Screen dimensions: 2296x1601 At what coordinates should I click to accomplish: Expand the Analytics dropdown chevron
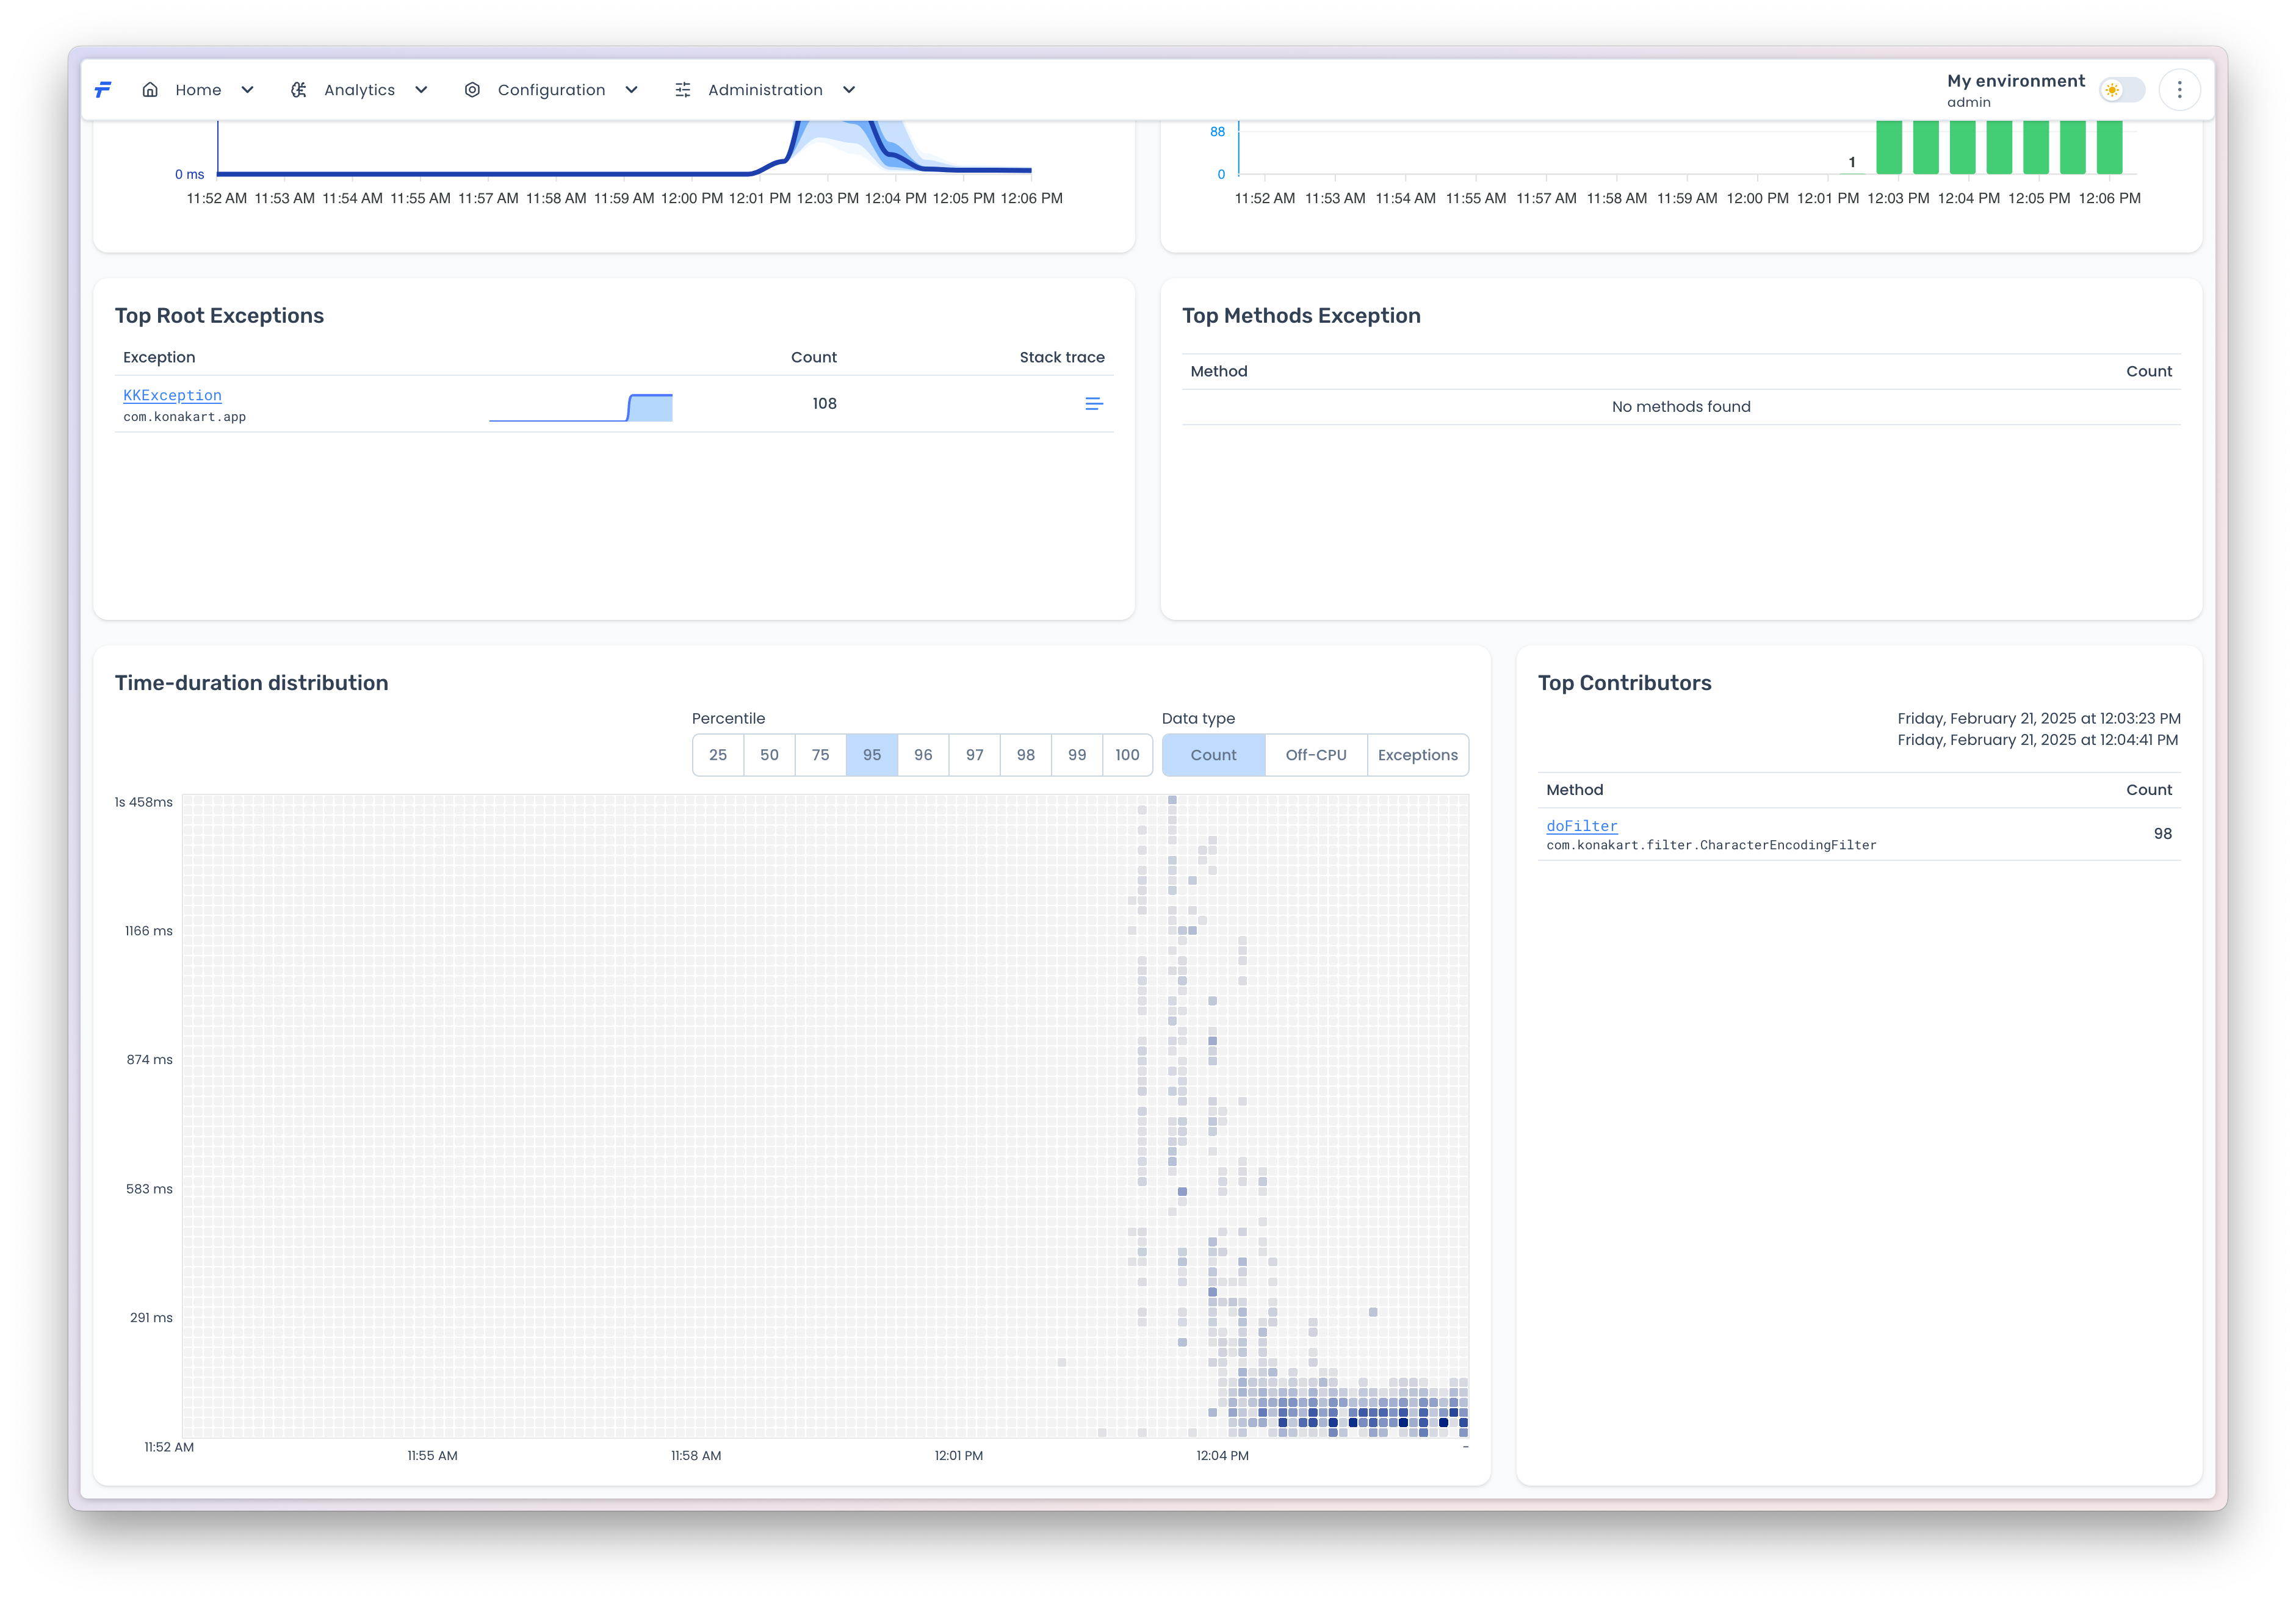pyautogui.click(x=421, y=90)
